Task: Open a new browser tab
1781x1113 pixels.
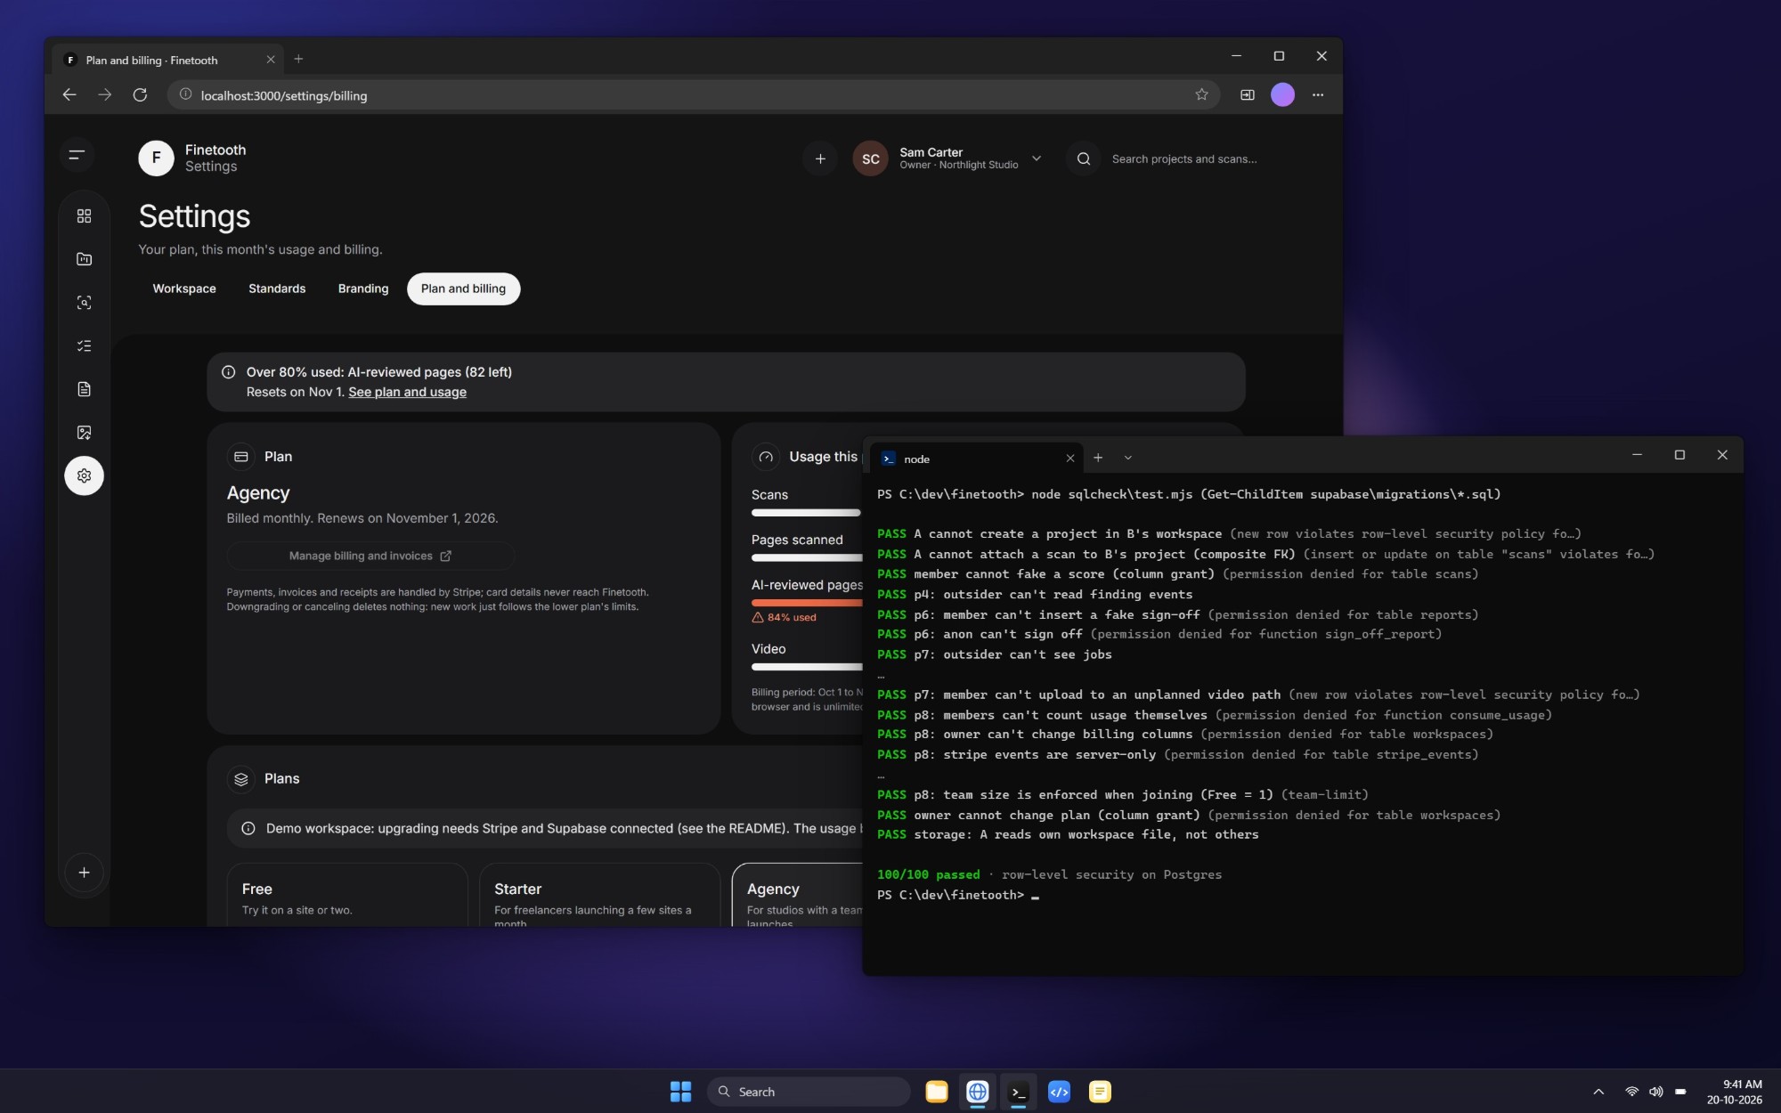Action: pos(298,59)
